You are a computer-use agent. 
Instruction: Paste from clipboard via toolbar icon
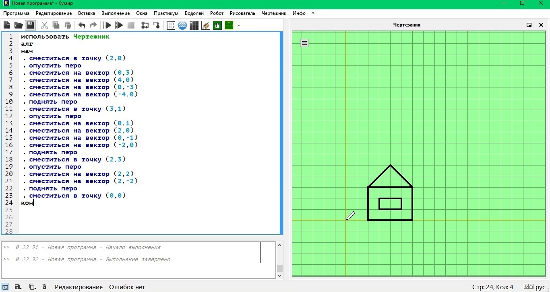[68, 25]
